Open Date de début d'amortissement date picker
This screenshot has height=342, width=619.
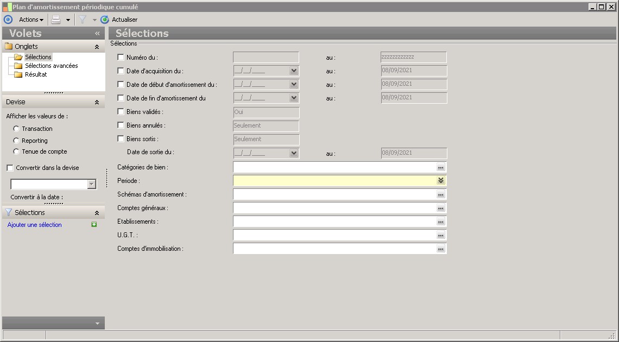pyautogui.click(x=294, y=85)
